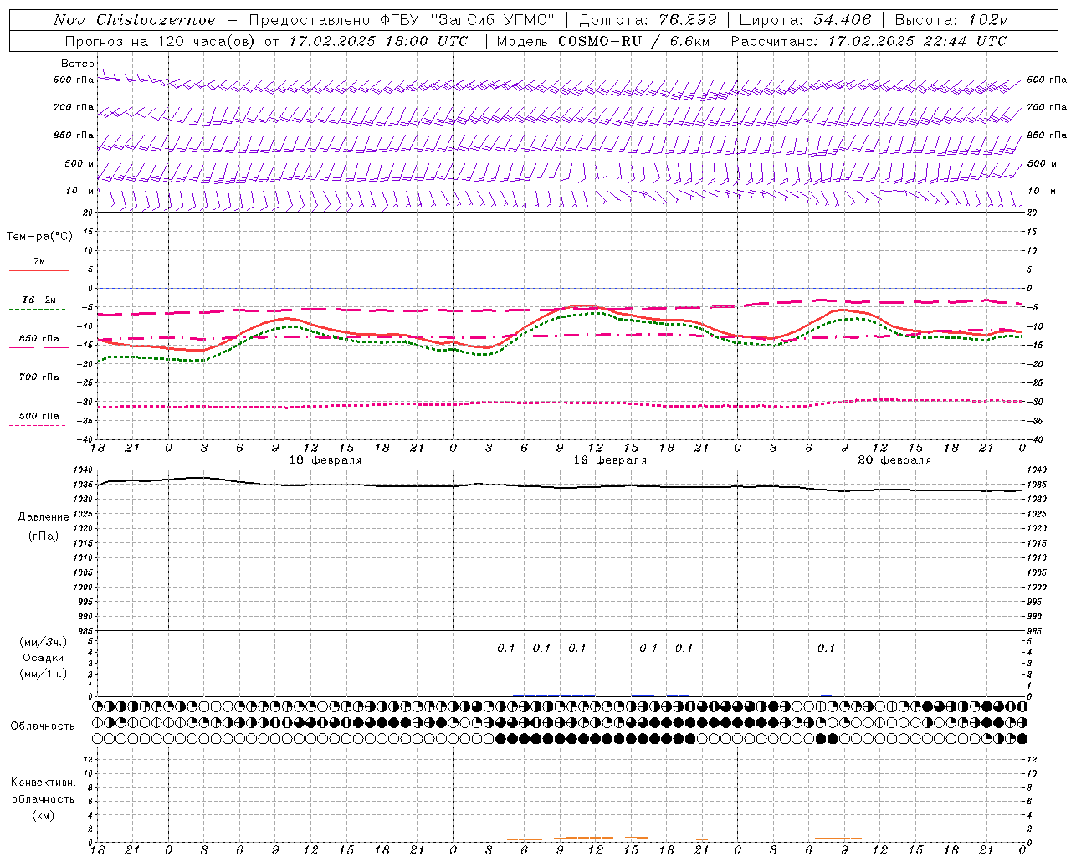Click the latitude value Широта: 54.406
Image resolution: width=1071 pixels, height=857 pixels.
click(x=805, y=20)
